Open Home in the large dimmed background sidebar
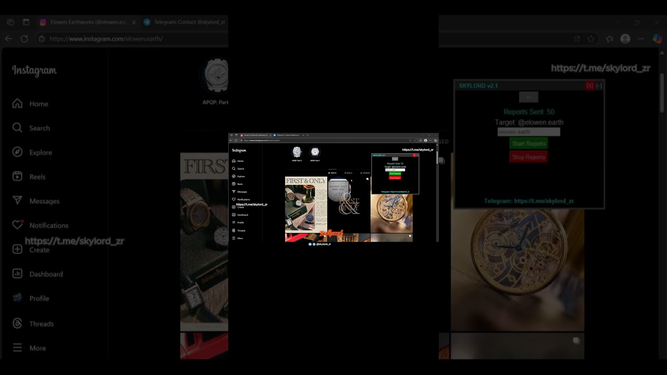This screenshot has height=375, width=667. click(31, 104)
